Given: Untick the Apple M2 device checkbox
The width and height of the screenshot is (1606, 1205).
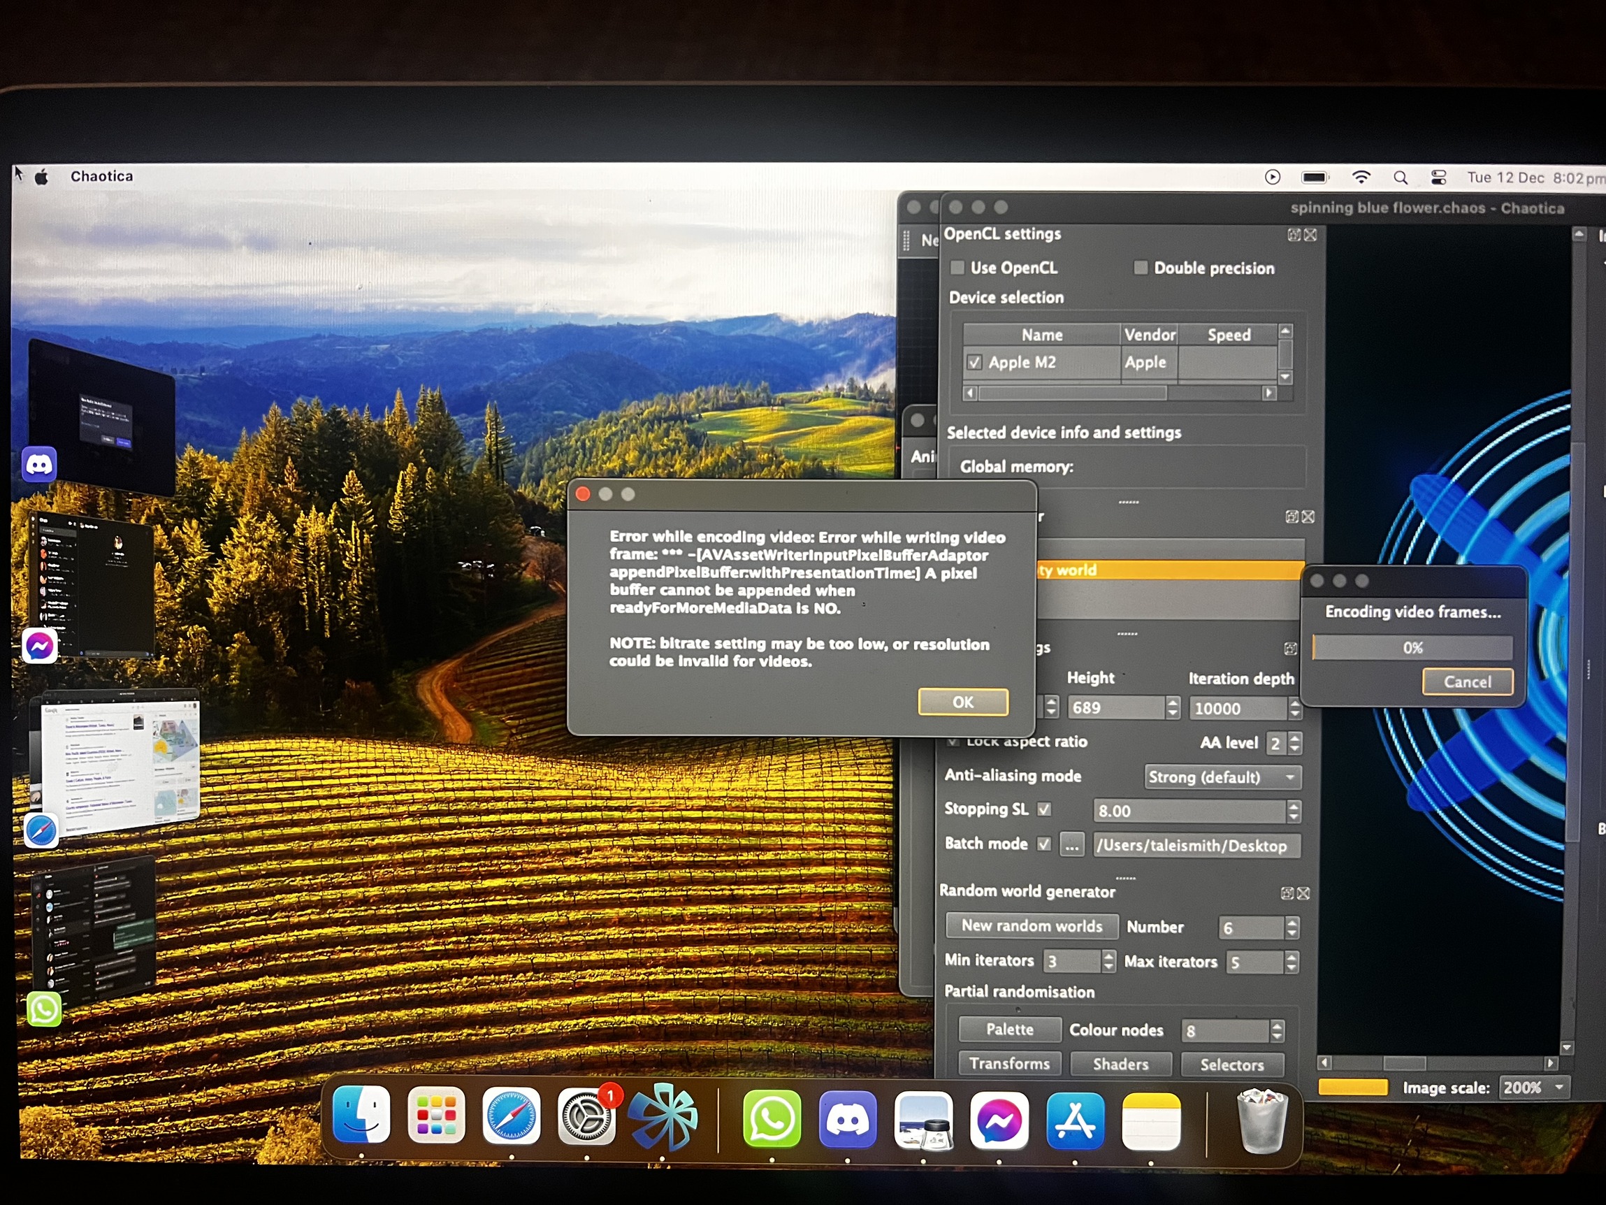Looking at the screenshot, I should pos(974,362).
